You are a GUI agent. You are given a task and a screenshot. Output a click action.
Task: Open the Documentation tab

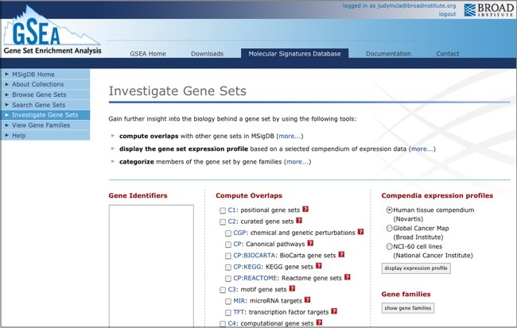tap(388, 54)
